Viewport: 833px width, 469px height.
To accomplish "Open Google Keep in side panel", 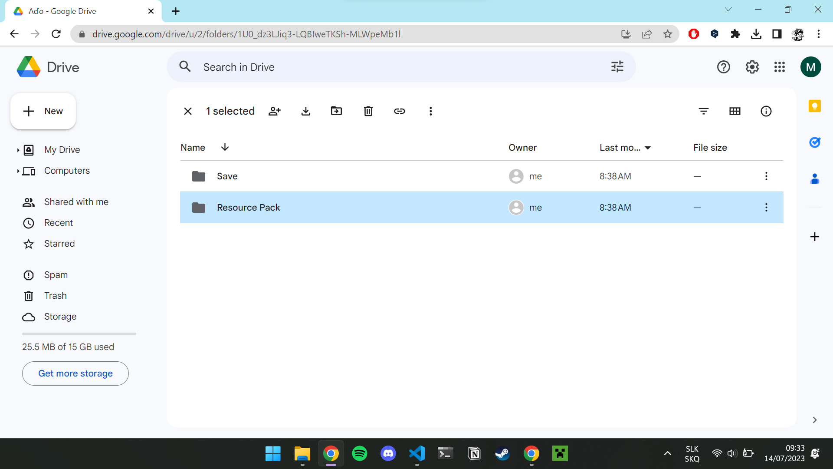I will [815, 106].
